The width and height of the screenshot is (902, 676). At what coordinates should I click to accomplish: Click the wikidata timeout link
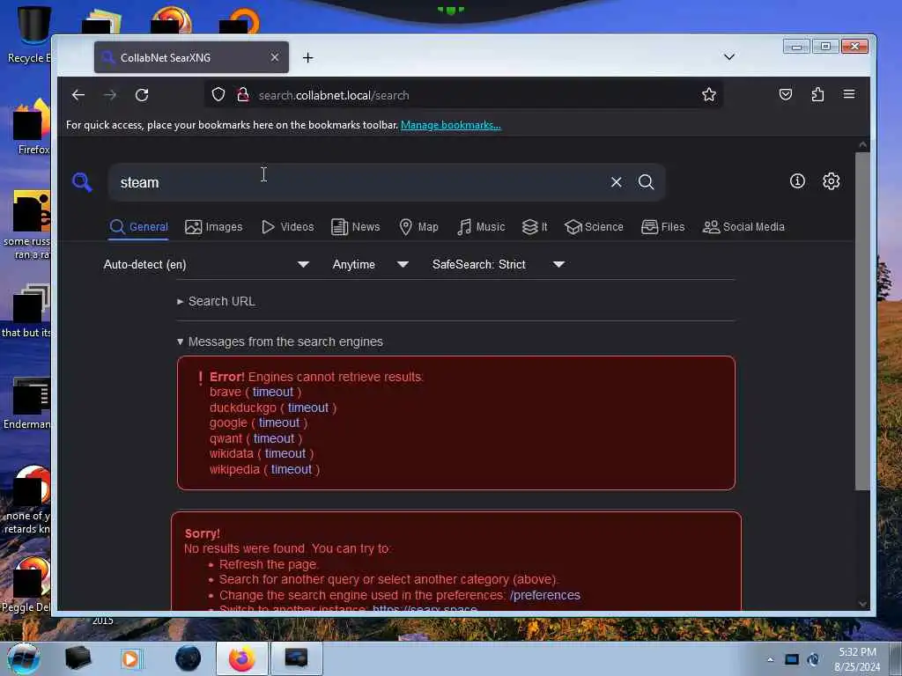285,453
